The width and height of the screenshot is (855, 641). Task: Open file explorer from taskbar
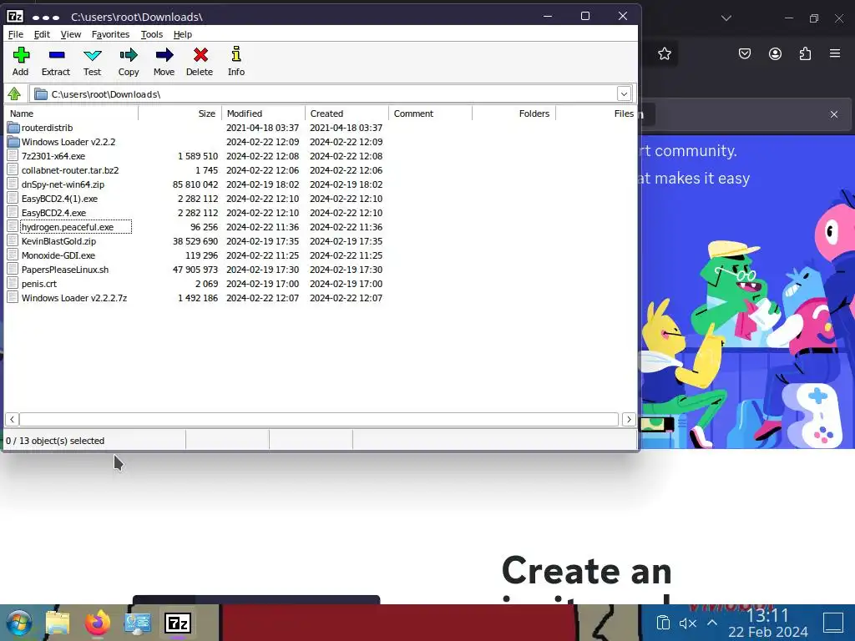coord(58,623)
